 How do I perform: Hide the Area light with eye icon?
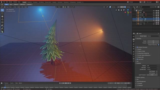coord(153,12)
